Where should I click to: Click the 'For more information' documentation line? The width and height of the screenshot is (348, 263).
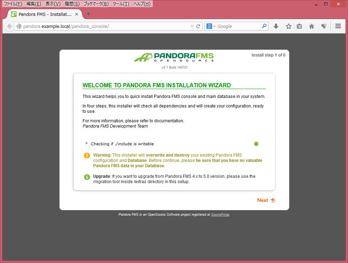click(x=133, y=121)
